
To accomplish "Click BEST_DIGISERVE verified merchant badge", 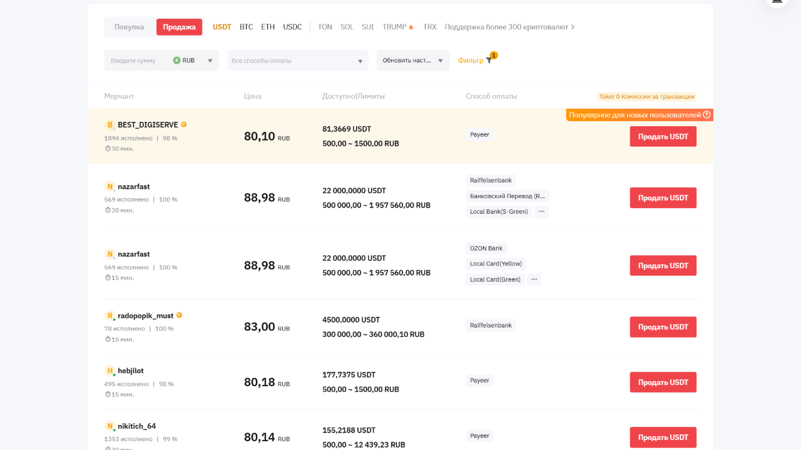I will (184, 124).
